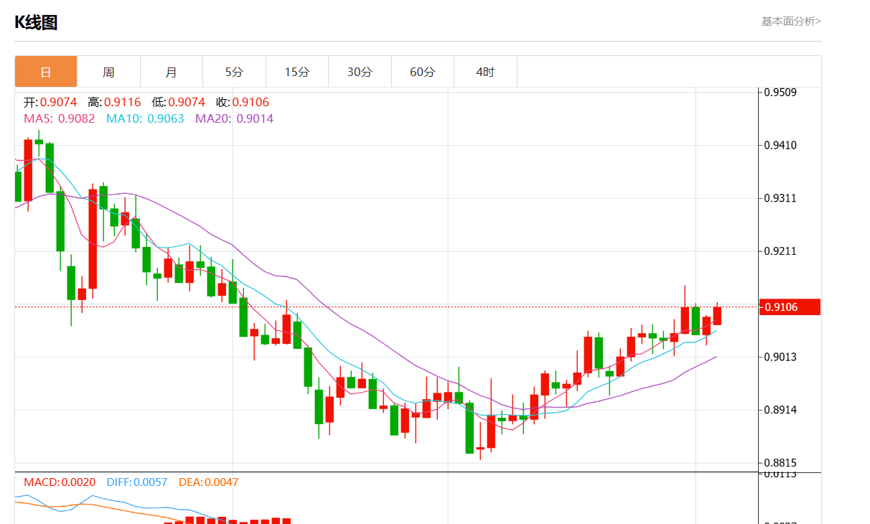Click the MACD:0.0020 indicator value
The height and width of the screenshot is (524, 870).
[60, 482]
